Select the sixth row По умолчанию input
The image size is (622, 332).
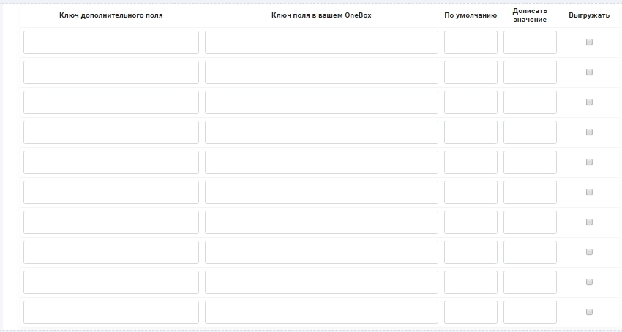tap(471, 192)
